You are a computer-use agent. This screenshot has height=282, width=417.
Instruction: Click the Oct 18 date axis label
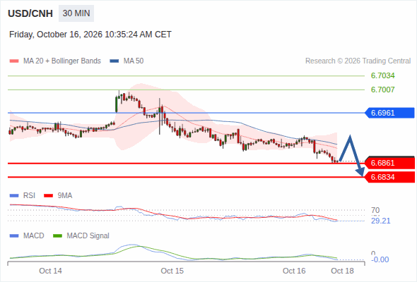click(x=342, y=271)
